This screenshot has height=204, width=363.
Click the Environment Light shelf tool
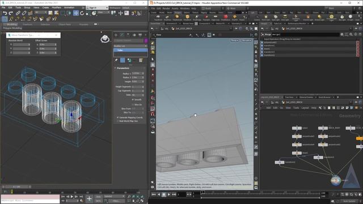tap(331, 18)
